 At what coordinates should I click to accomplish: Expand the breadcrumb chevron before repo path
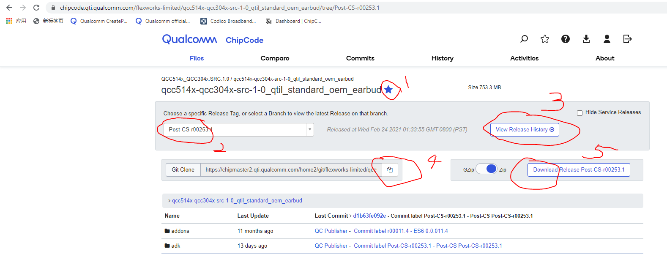(169, 201)
